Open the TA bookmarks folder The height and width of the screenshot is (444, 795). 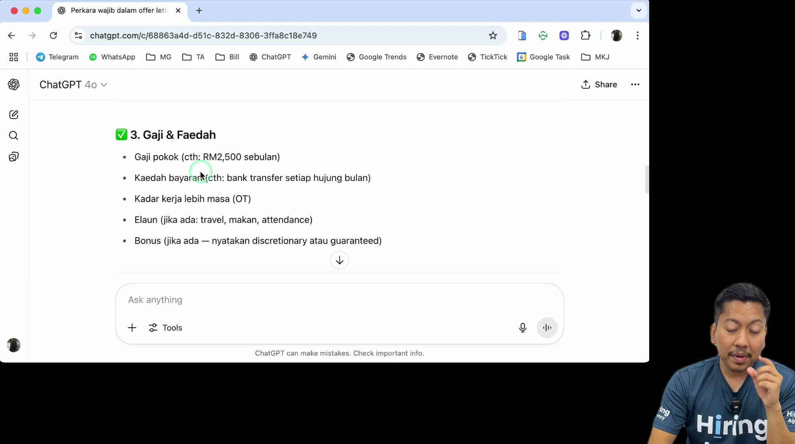pos(193,57)
